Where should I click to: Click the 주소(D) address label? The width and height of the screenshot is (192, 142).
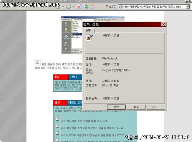click(111, 7)
